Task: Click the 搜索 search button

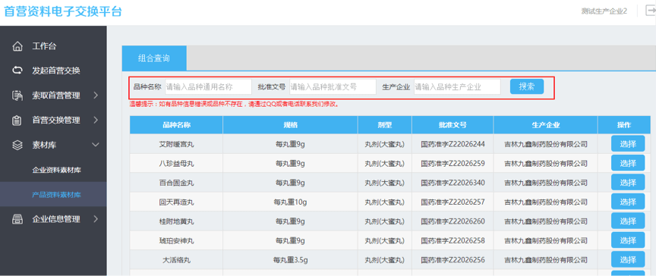Action: coord(527,86)
